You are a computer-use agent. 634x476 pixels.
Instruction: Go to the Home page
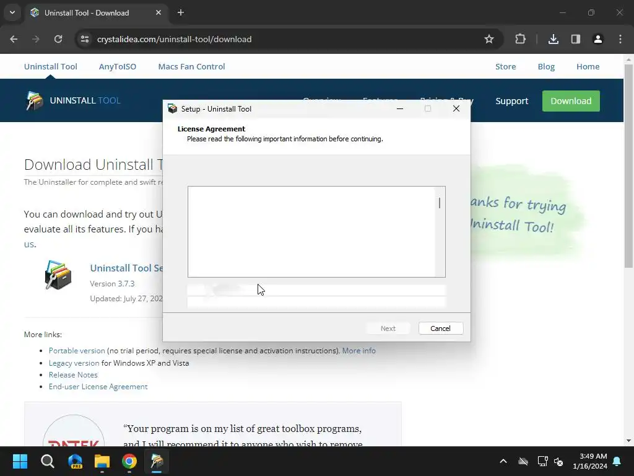[x=588, y=66]
